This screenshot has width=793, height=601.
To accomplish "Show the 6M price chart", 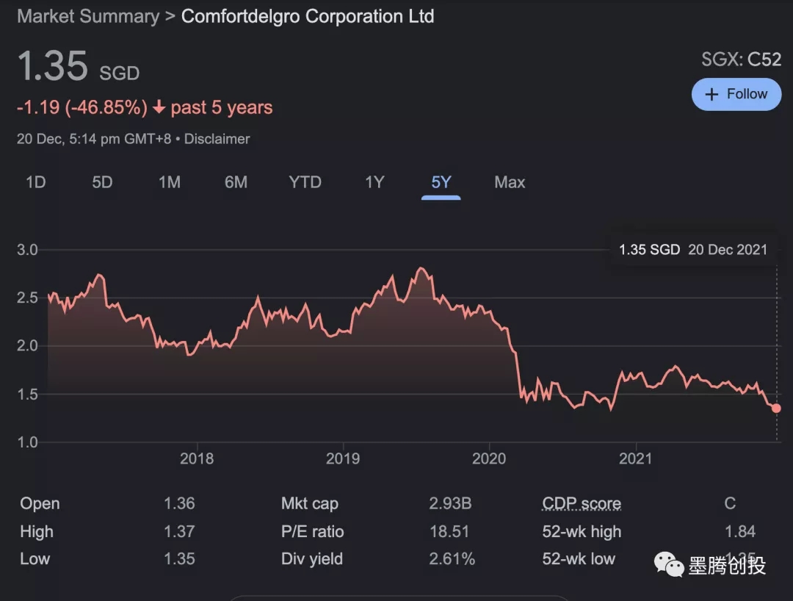I will (236, 182).
